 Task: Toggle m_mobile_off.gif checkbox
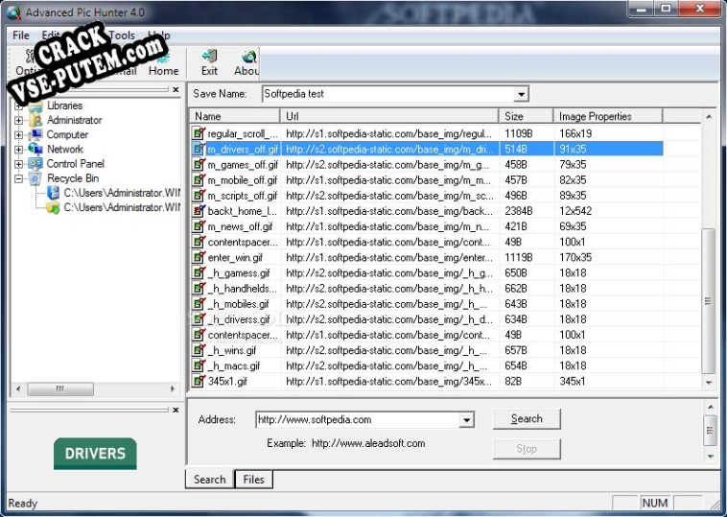click(x=199, y=180)
